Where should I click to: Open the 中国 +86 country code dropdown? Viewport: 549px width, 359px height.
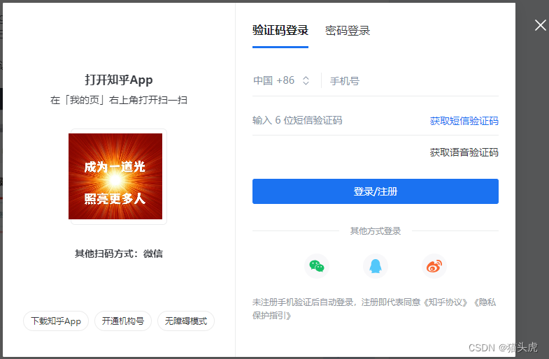click(282, 81)
